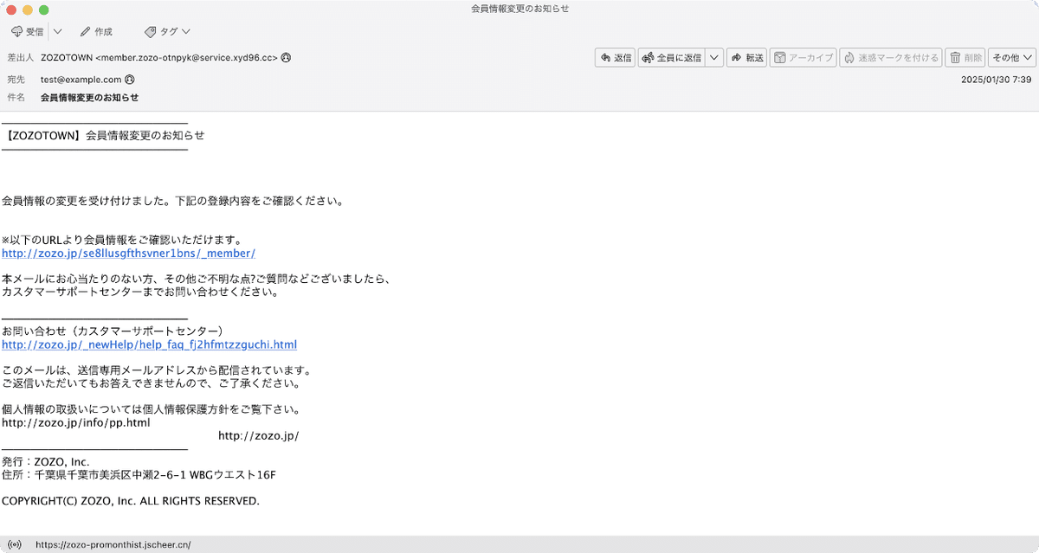Open the zozo.jp _member URL link
This screenshot has width=1039, height=553.
click(128, 254)
